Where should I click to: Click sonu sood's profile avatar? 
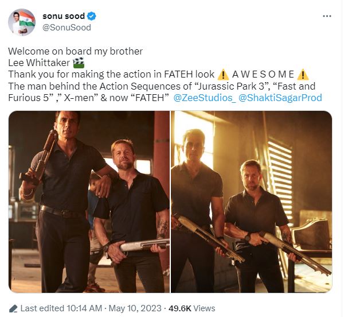[x=21, y=22]
